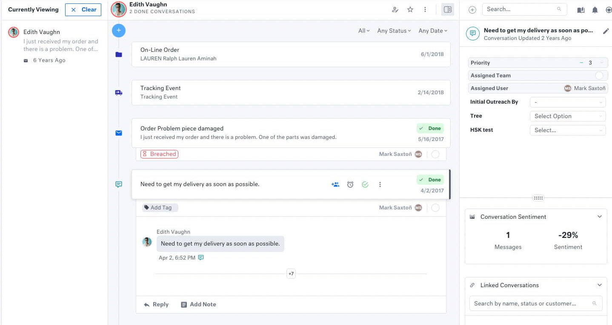Open the On-Line Order card
The image size is (612, 325).
tap(291, 54)
